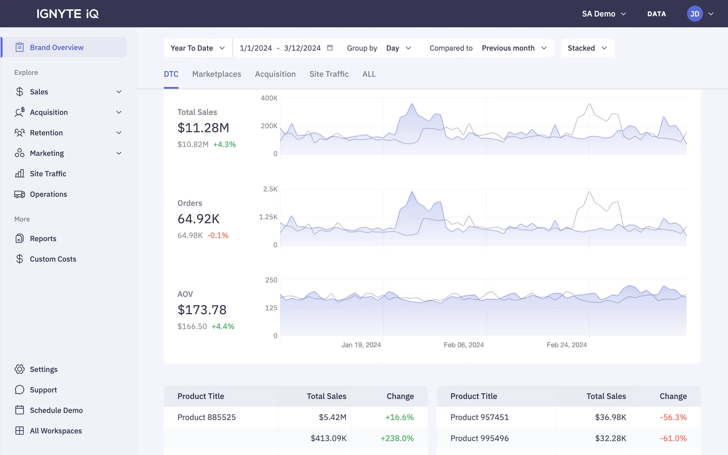Click the $5.42M total sales cell

332,417
